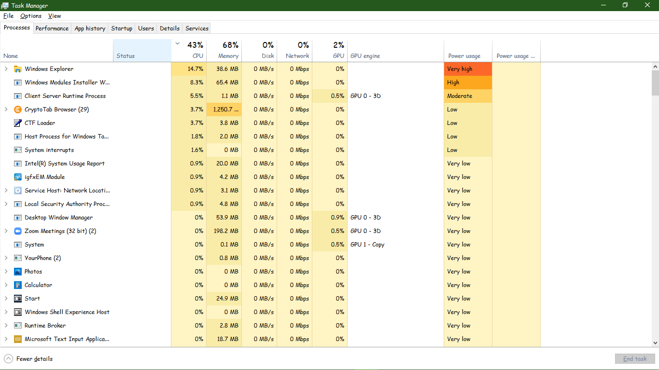Viewport: 659px width, 370px height.
Task: Click the process list scrollbar thumb
Action: pos(655,83)
